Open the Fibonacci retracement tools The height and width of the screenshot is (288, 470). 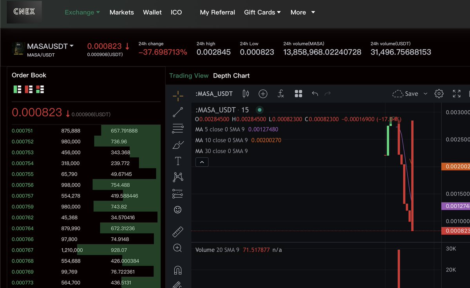coord(178,128)
